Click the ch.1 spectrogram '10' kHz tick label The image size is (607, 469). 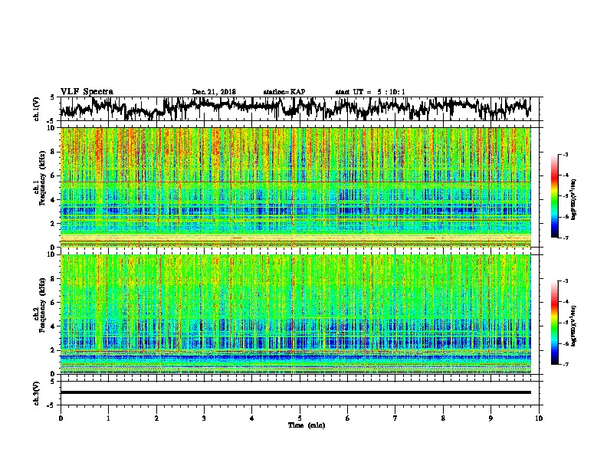point(52,128)
